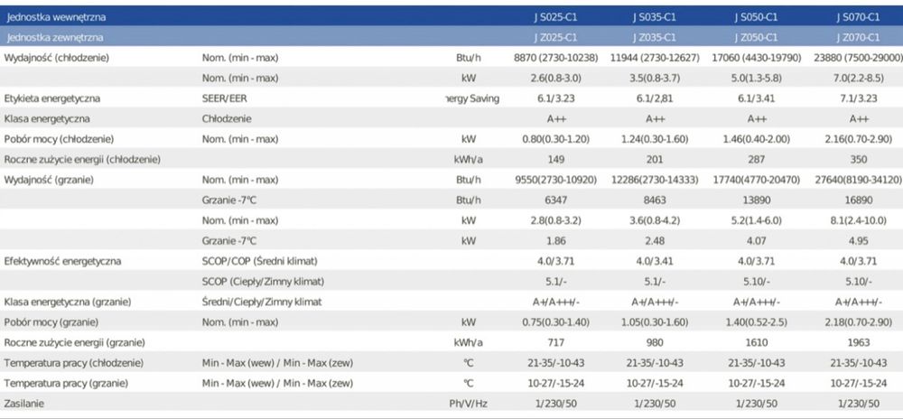The height and width of the screenshot is (419, 903).
Task: Click the Efektywność energetyczna row label
Action: (62, 261)
